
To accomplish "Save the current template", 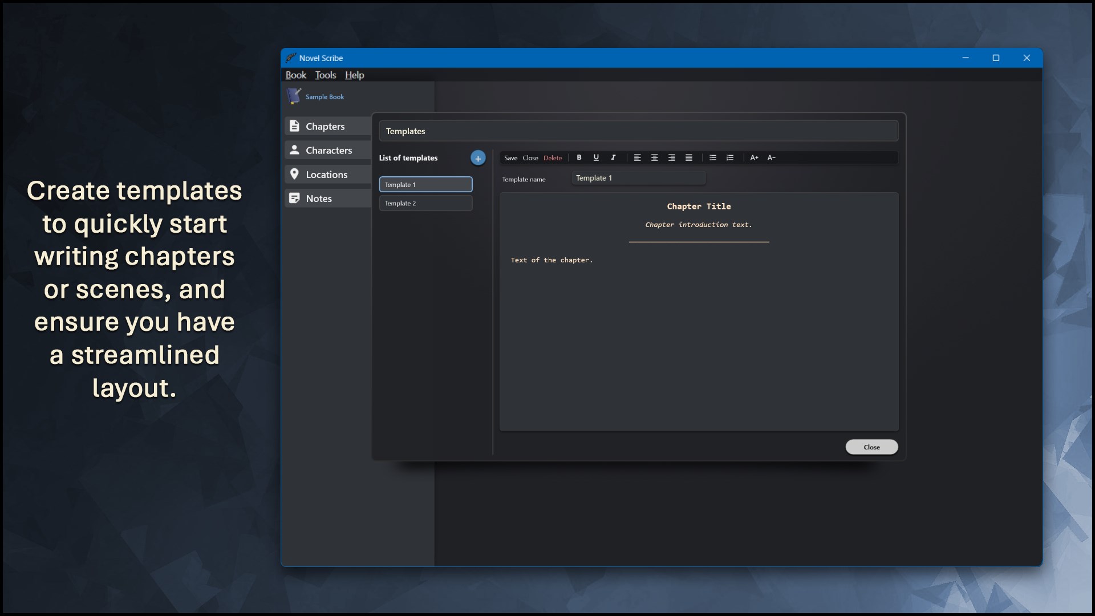I will (x=510, y=158).
